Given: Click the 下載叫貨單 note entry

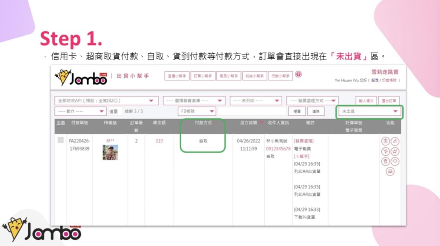Looking at the screenshot, I should pos(304,217).
